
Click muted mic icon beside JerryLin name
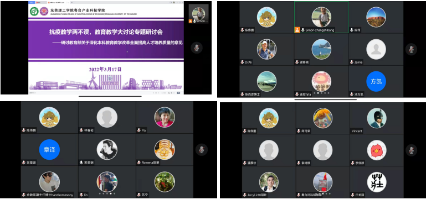245,195
